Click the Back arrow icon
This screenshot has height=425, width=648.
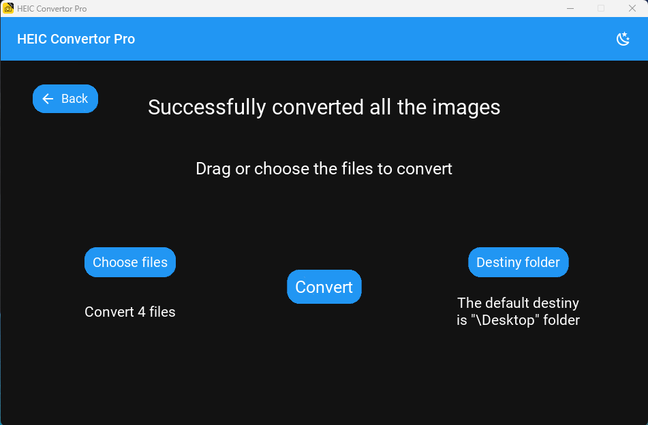(48, 99)
